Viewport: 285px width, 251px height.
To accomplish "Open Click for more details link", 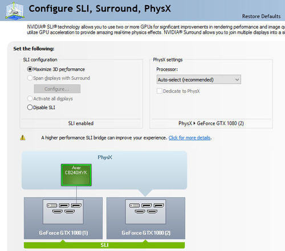I will (x=189, y=137).
